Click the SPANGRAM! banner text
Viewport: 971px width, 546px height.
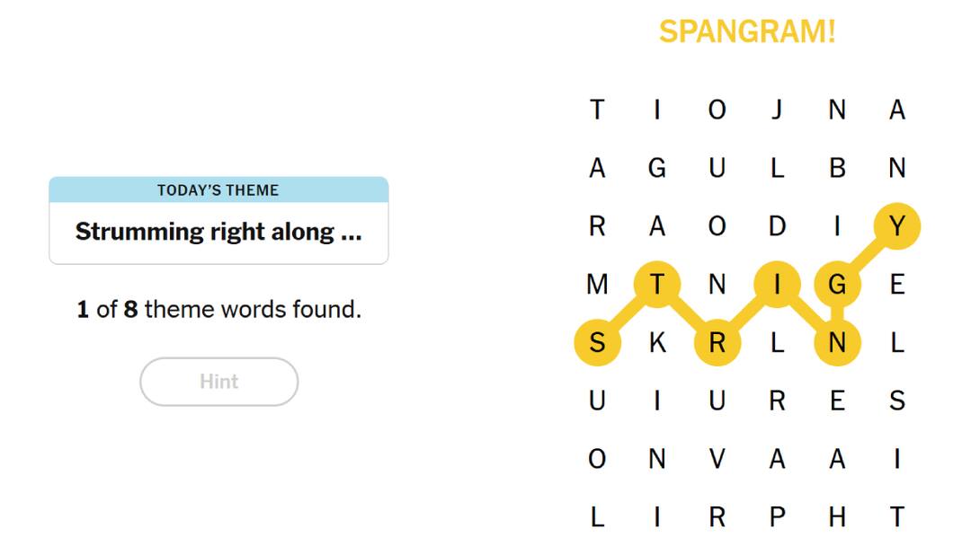(746, 32)
